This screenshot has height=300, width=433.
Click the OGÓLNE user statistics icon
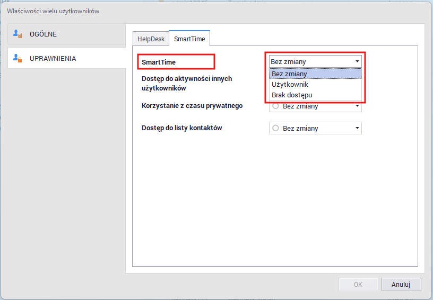[x=18, y=34]
